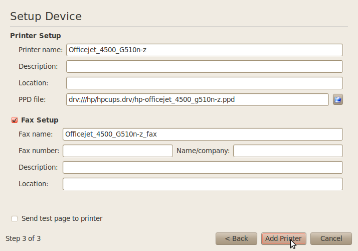Click the Printer Setup section title
The image size is (358, 251).
[x=36, y=36]
